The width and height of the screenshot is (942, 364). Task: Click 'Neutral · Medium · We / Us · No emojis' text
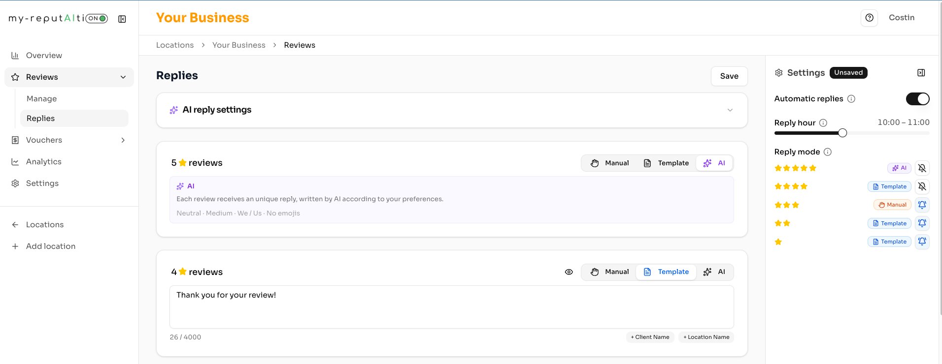pos(238,213)
